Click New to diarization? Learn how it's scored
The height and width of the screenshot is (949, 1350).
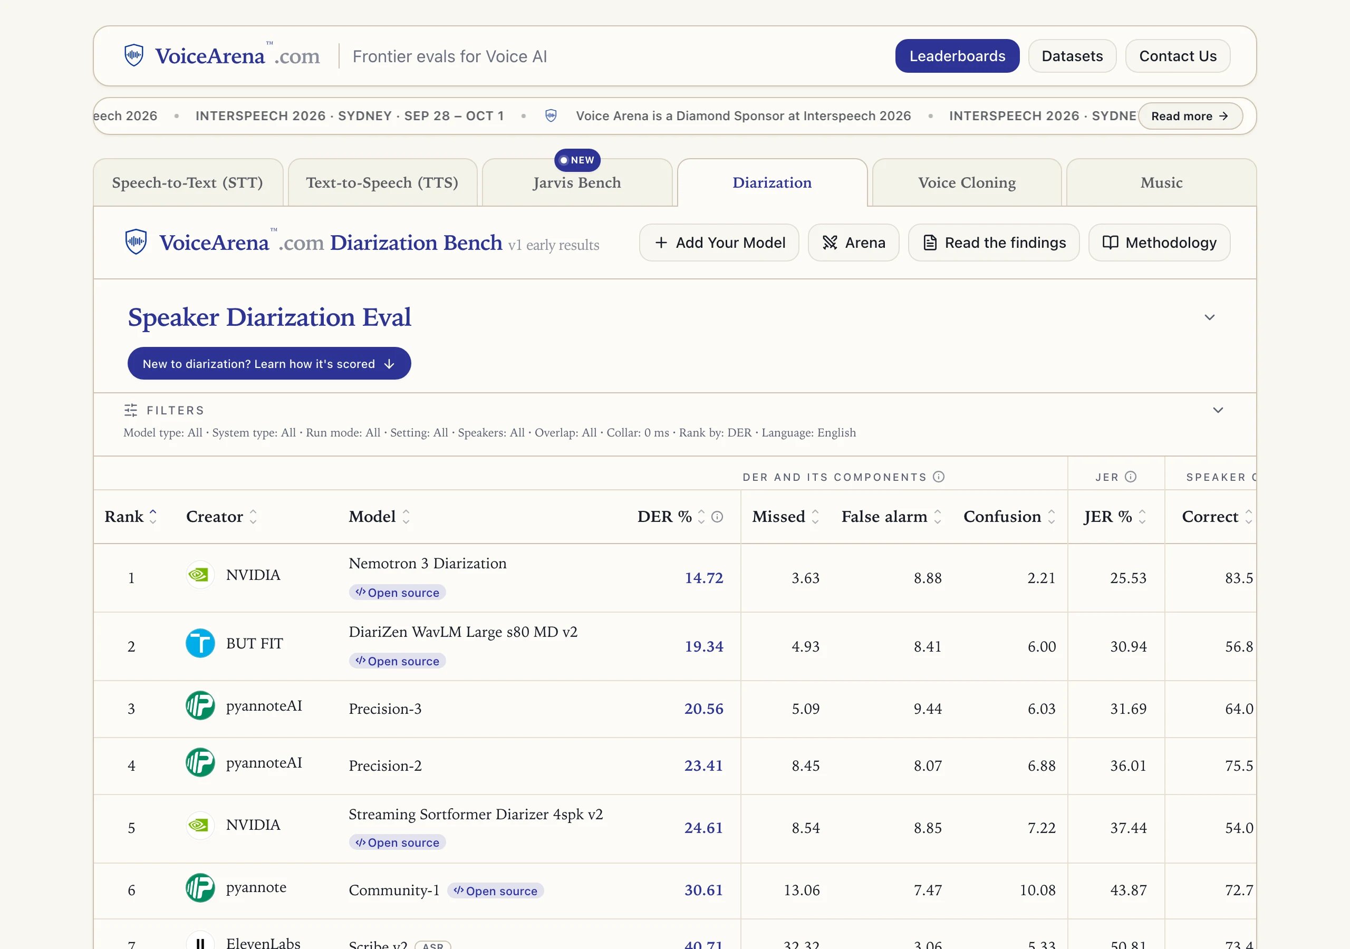(269, 364)
